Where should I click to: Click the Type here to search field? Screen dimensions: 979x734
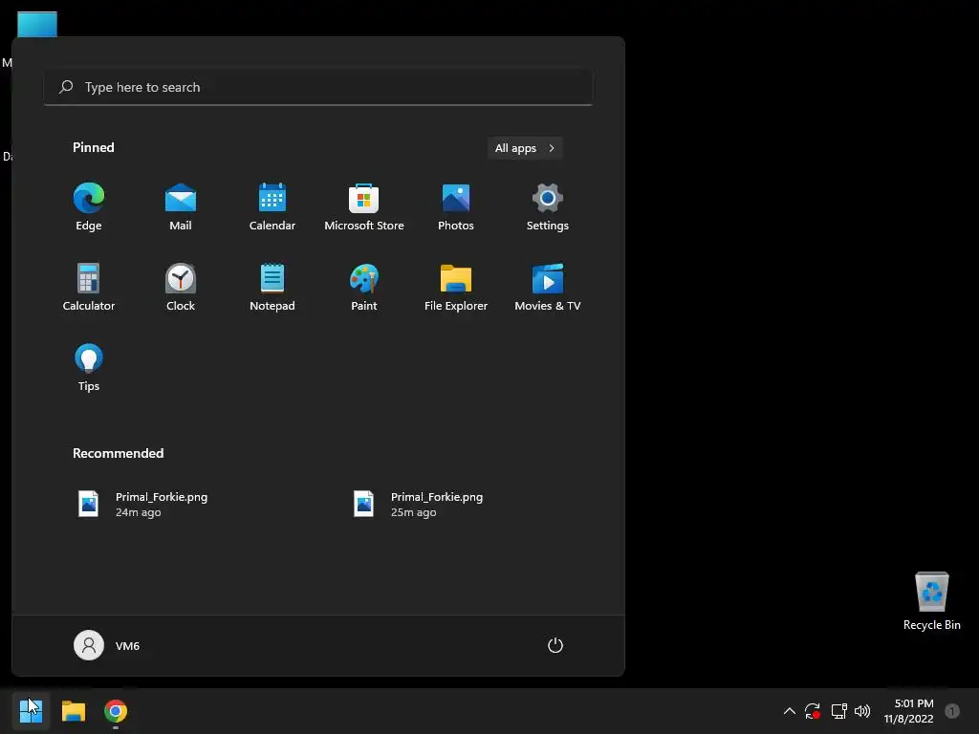(x=318, y=87)
